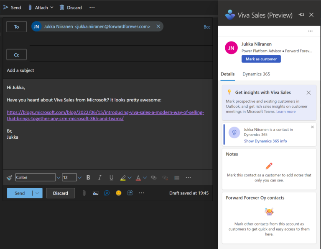This screenshot has width=321, height=249.
Task: Toggle underline formatting
Action: click(111, 177)
